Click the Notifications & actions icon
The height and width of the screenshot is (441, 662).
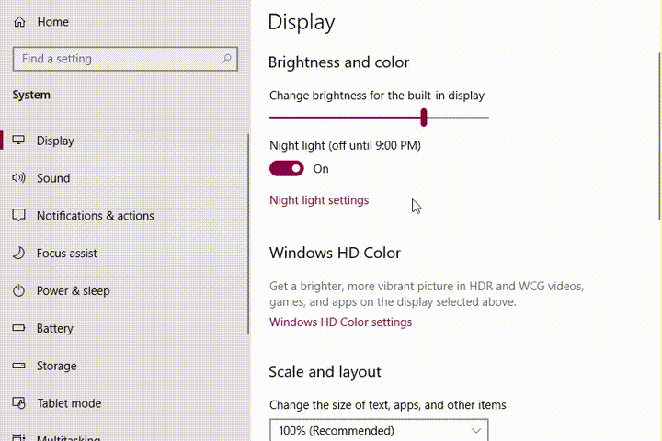tap(18, 215)
